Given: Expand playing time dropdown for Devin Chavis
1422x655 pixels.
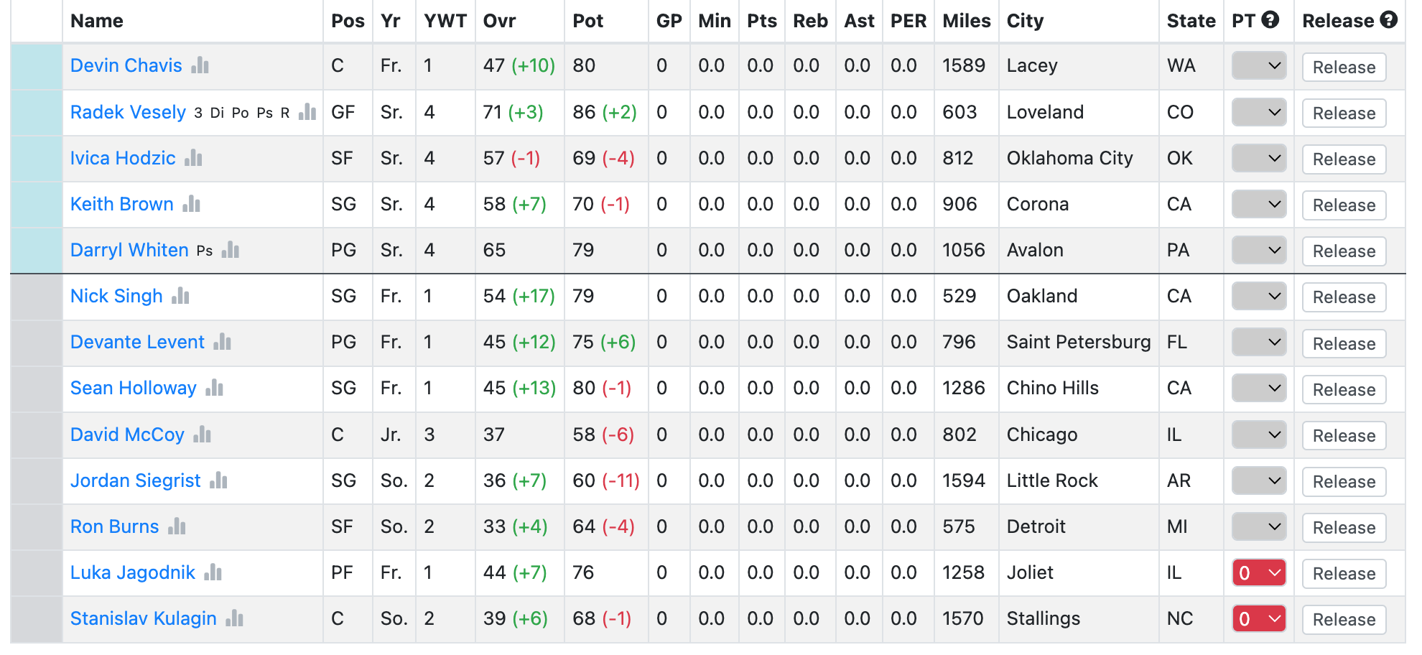Looking at the screenshot, I should tap(1259, 66).
